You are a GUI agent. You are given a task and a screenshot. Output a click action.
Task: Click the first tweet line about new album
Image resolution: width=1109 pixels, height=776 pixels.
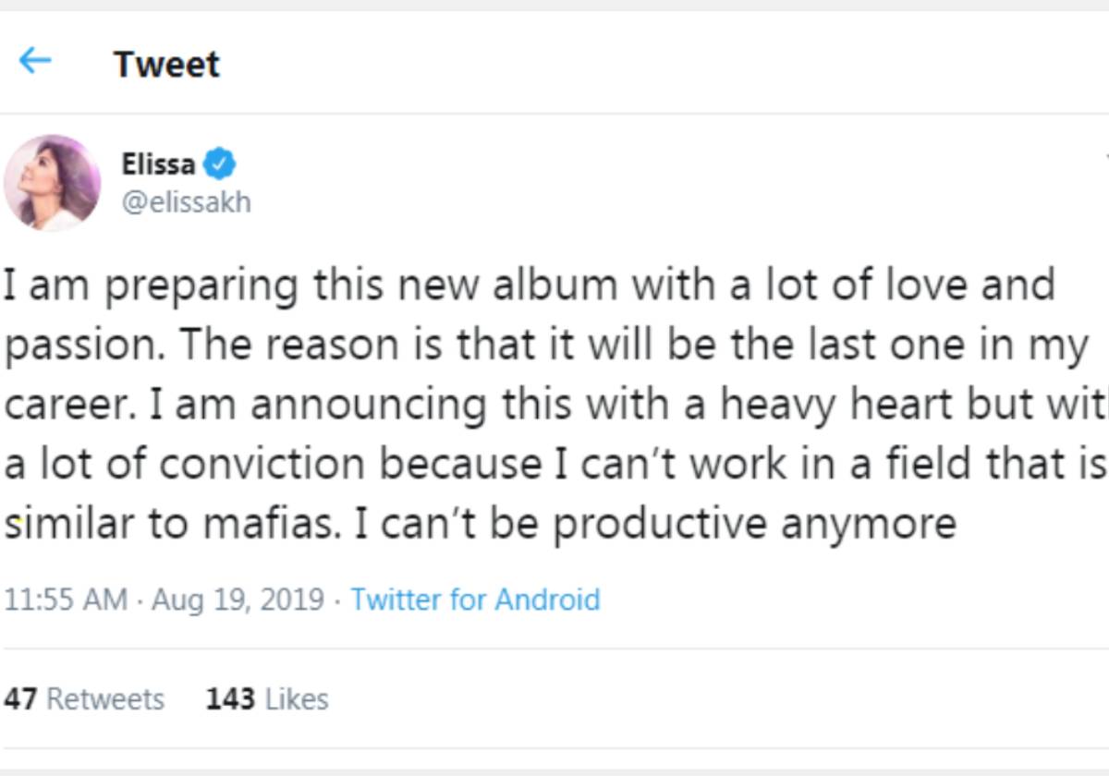click(530, 285)
